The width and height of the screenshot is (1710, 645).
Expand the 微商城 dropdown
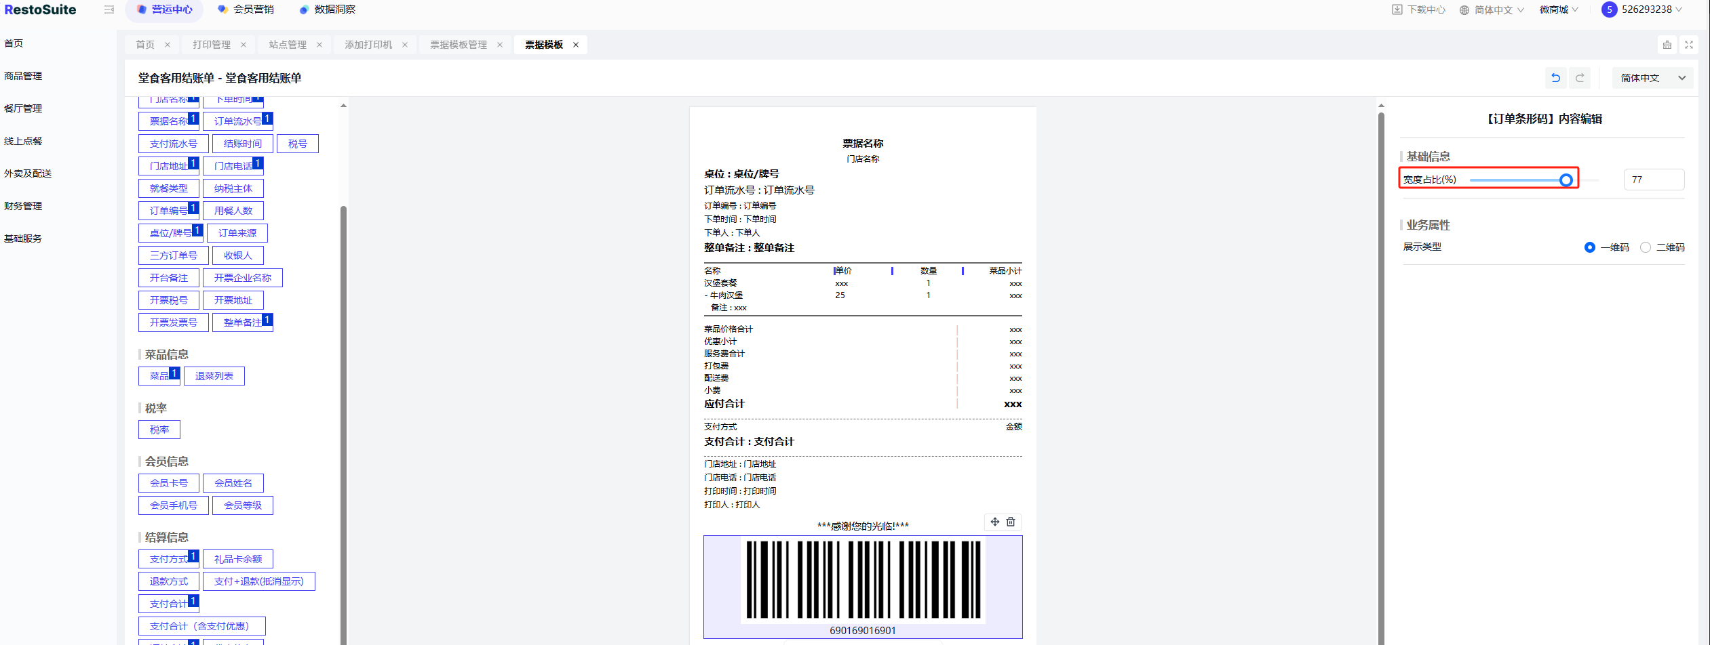click(1559, 9)
